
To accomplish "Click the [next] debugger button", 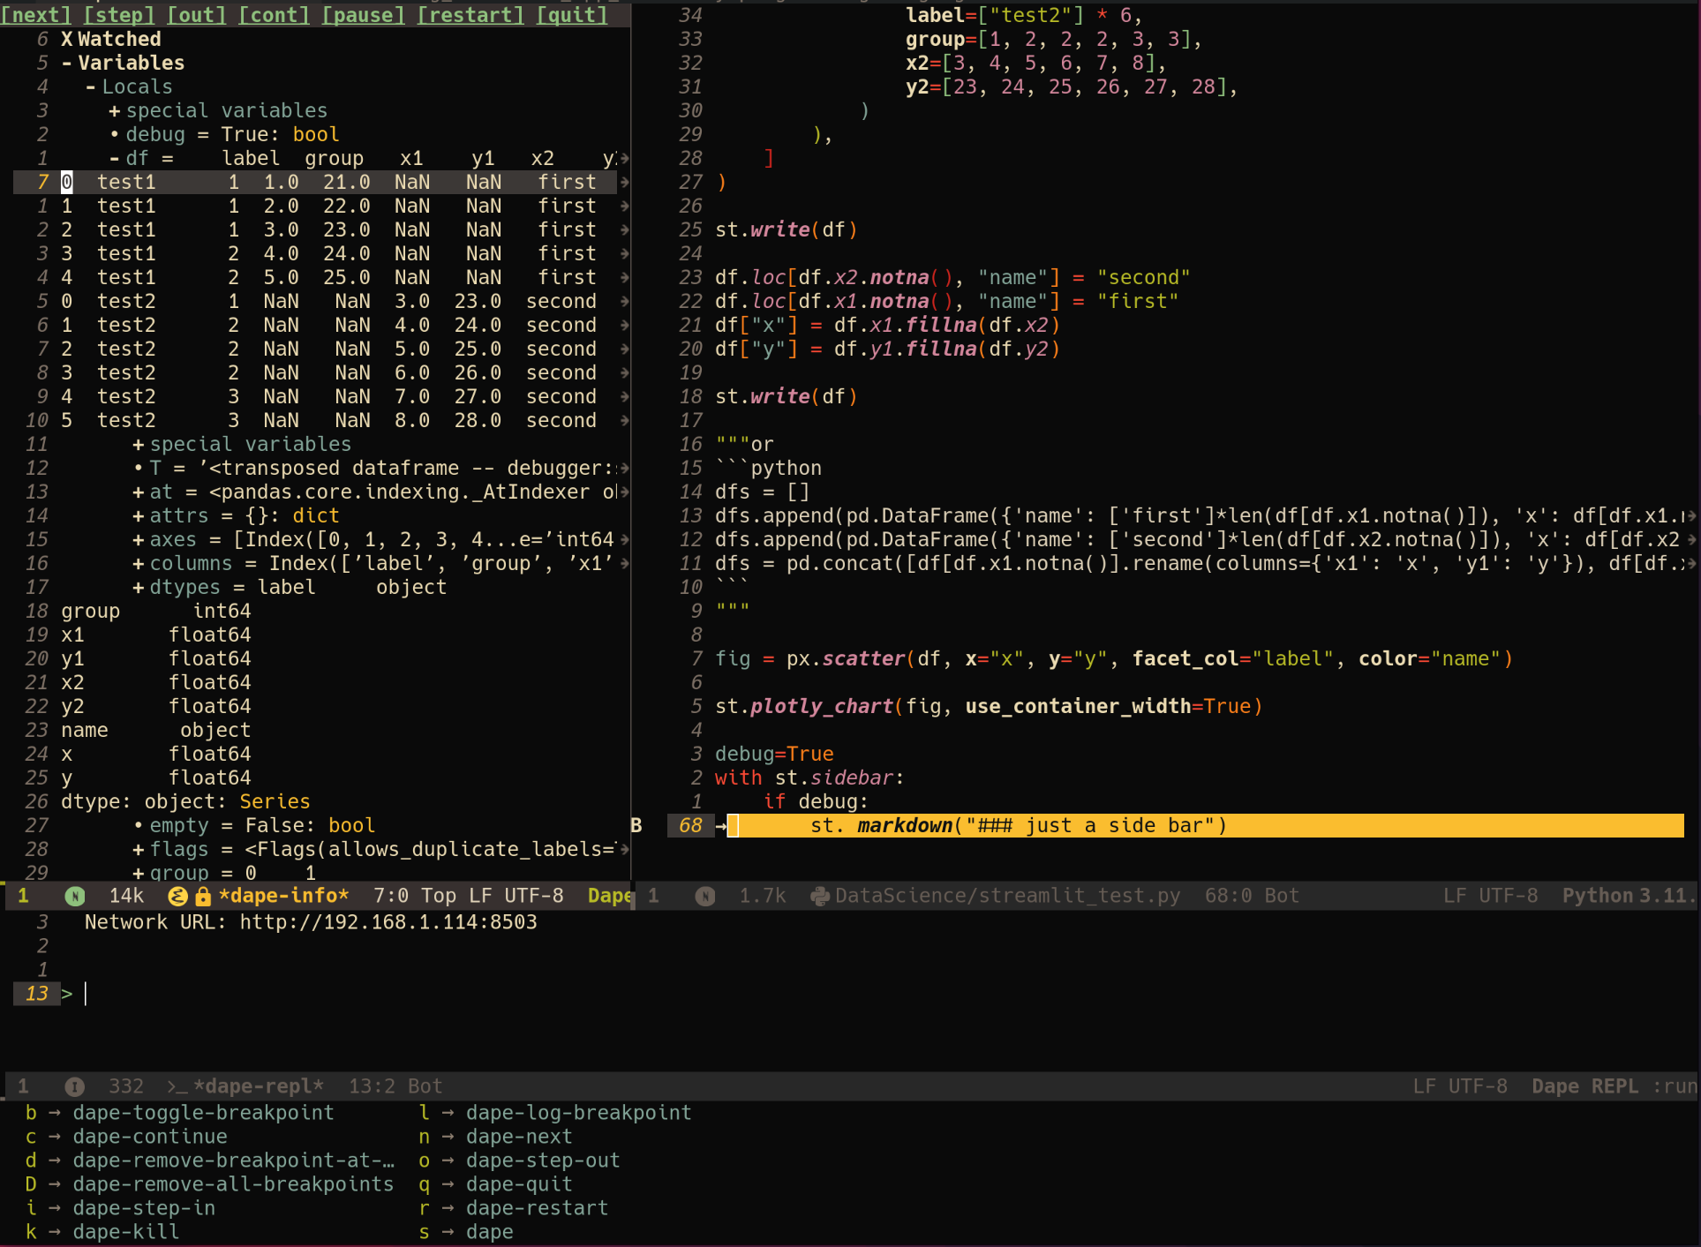I will click(36, 15).
